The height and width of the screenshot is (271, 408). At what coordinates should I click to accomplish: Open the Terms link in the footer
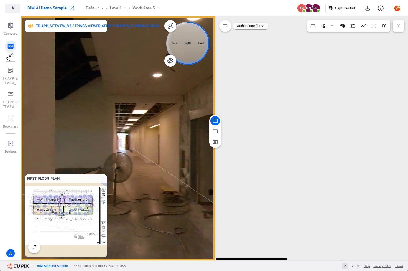[x=399, y=266]
